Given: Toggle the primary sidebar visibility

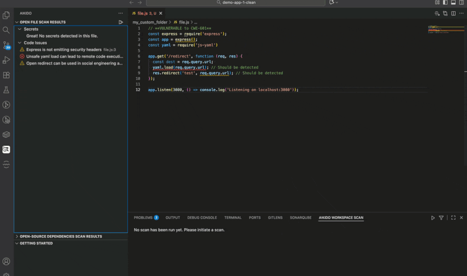Looking at the screenshot, I should coord(445,3).
